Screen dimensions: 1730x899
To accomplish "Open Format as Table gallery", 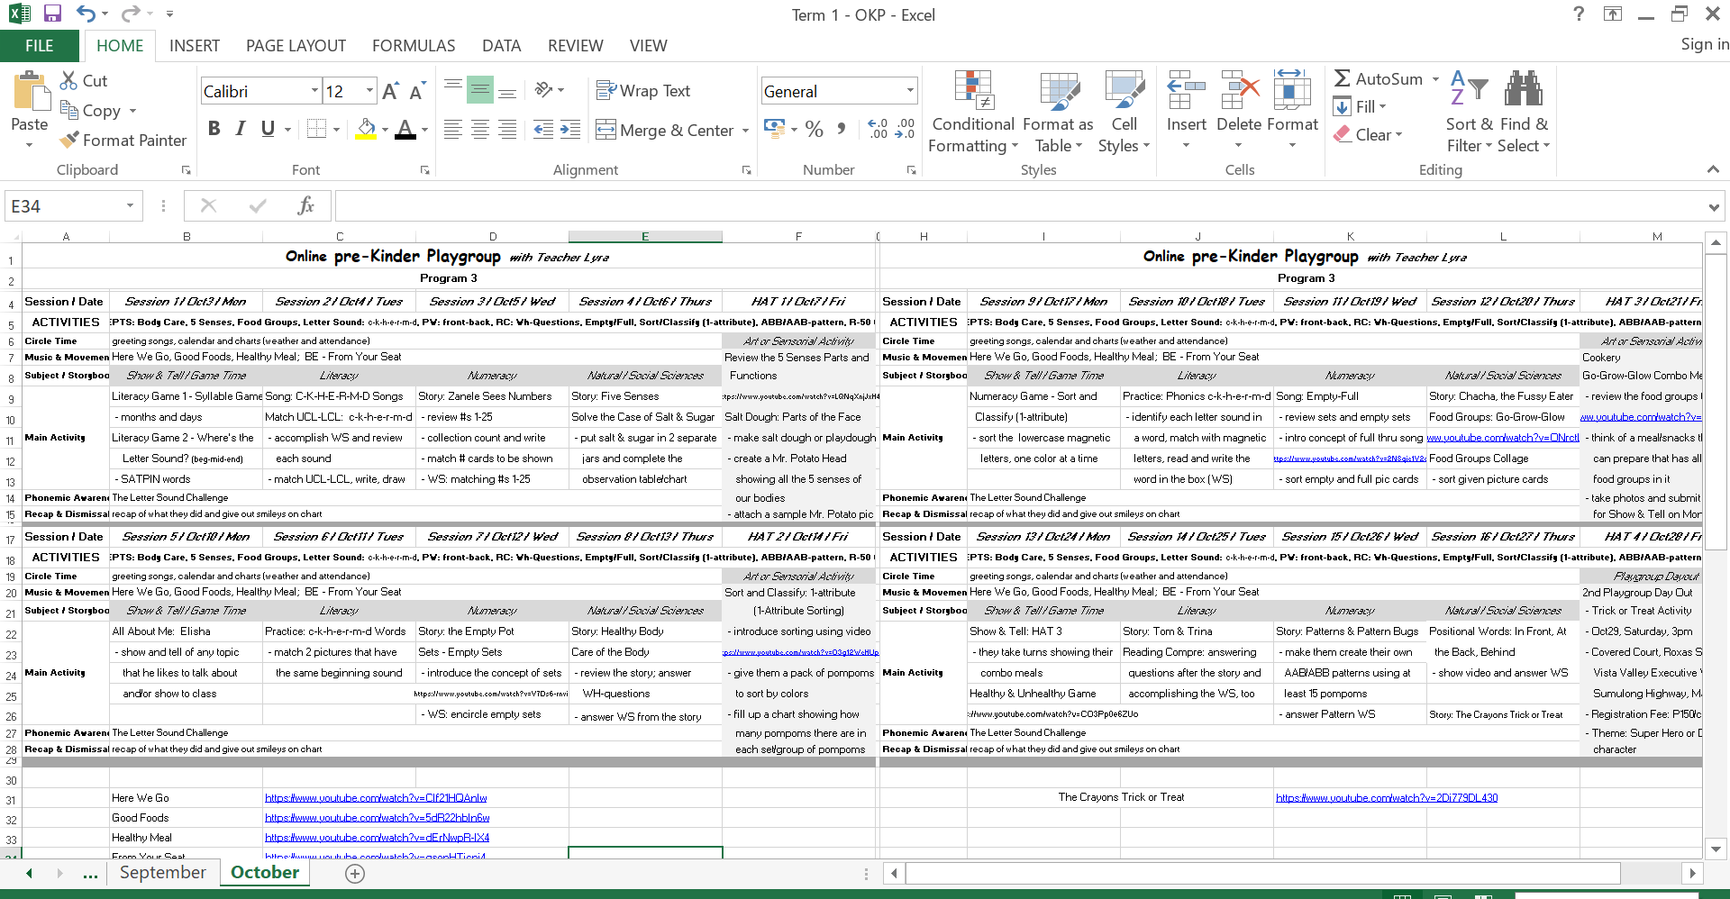I will pyautogui.click(x=1058, y=113).
